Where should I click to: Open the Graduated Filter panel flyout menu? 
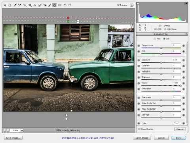click(x=186, y=34)
